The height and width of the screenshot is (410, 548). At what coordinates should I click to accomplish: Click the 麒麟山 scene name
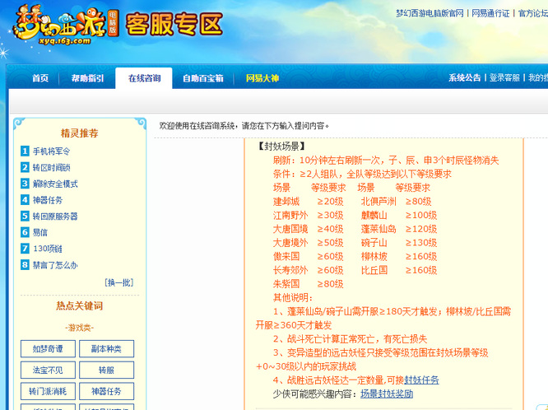coord(374,215)
